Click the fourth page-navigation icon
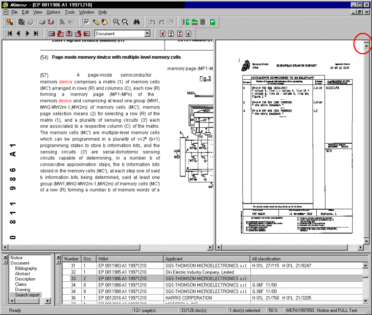372x315 pixels. tap(189, 34)
